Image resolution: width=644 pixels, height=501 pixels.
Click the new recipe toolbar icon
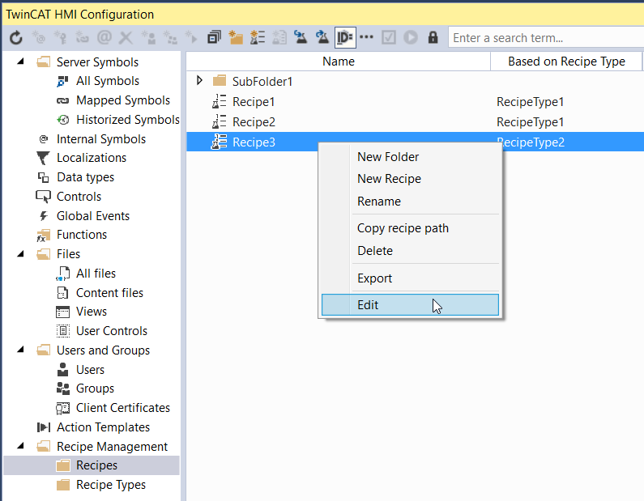(258, 38)
